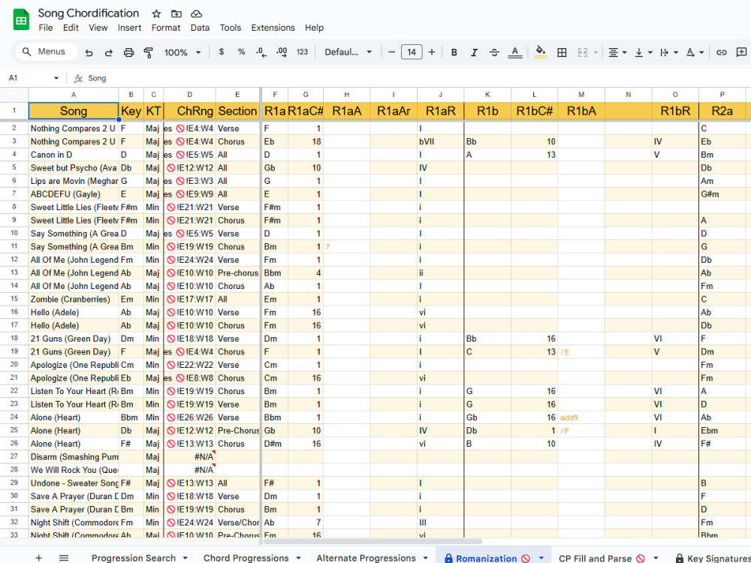Click the cell 'Zombie (Cranberries)'

pos(74,300)
